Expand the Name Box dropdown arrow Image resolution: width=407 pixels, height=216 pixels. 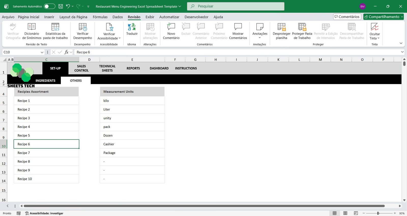coord(42,52)
